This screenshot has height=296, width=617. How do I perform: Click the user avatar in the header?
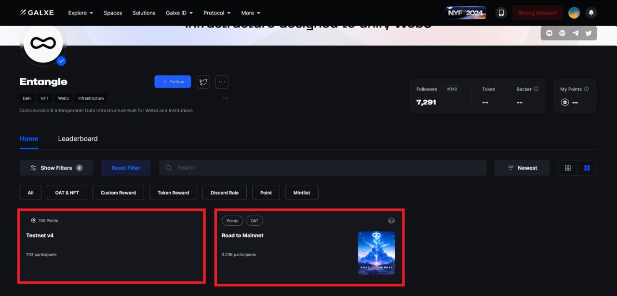pos(574,13)
